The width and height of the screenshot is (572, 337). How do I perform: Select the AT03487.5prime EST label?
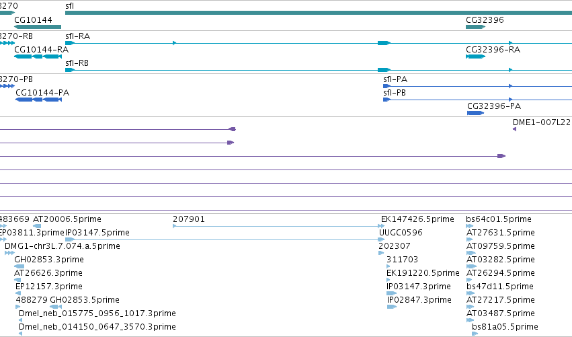(x=501, y=313)
